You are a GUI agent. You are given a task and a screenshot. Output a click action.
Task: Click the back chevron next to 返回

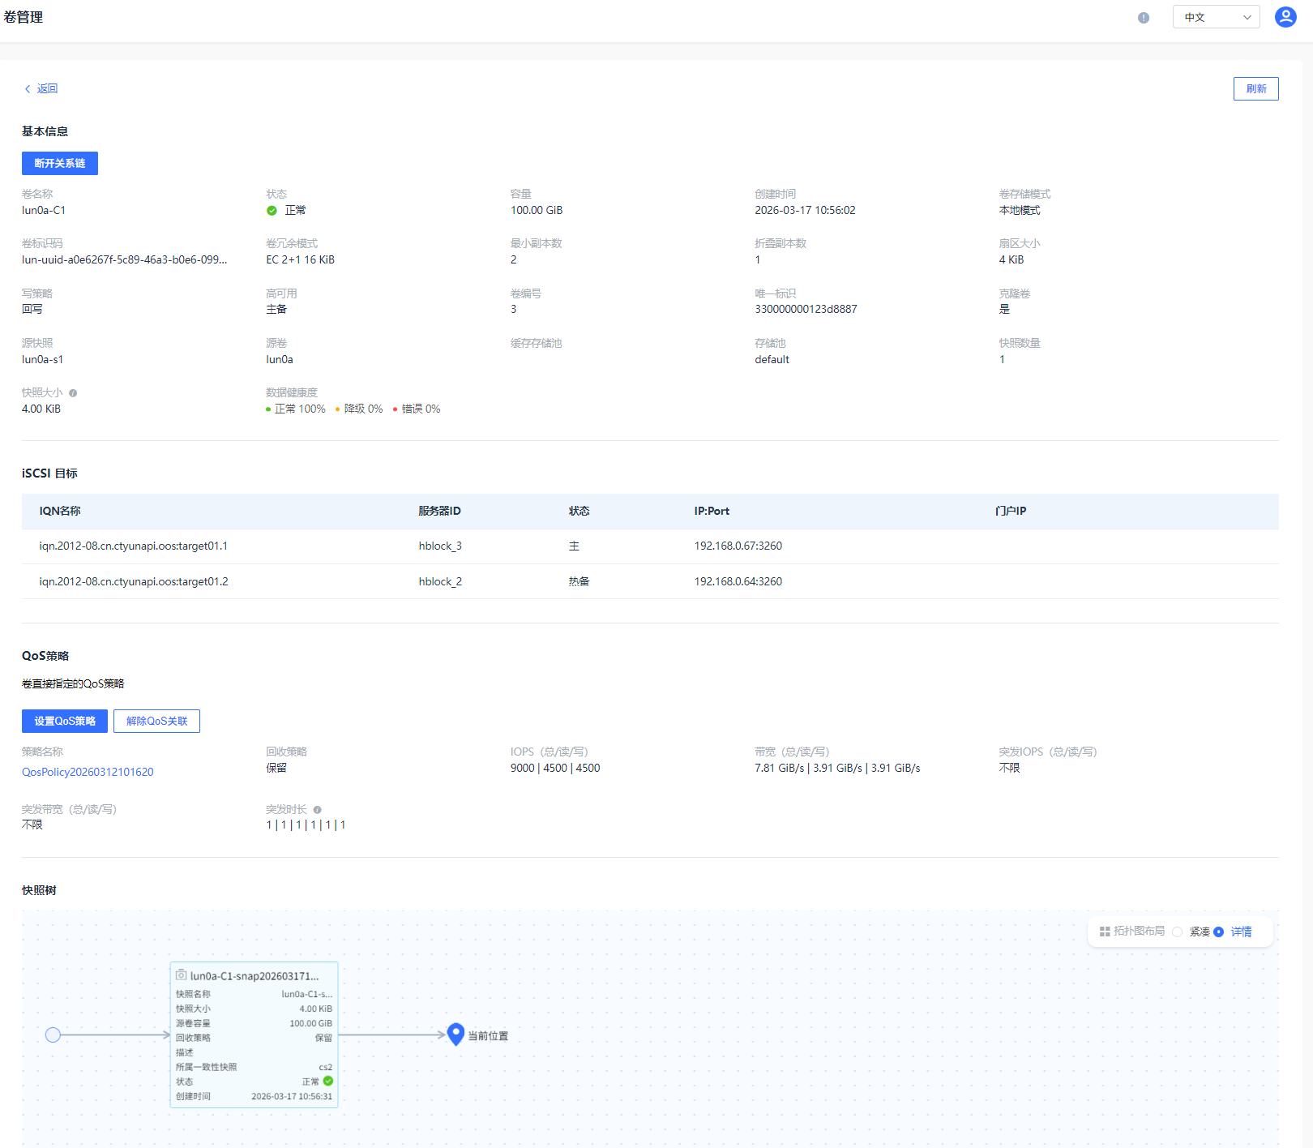click(28, 89)
